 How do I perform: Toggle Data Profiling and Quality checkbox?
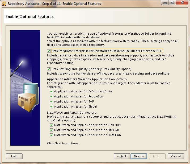click(49, 69)
